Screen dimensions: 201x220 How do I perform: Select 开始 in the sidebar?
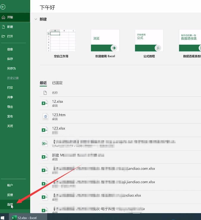(x=15, y=17)
